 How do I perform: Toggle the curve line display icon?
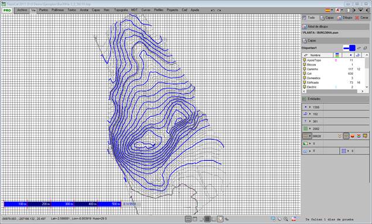pyautogui.click(x=346, y=136)
